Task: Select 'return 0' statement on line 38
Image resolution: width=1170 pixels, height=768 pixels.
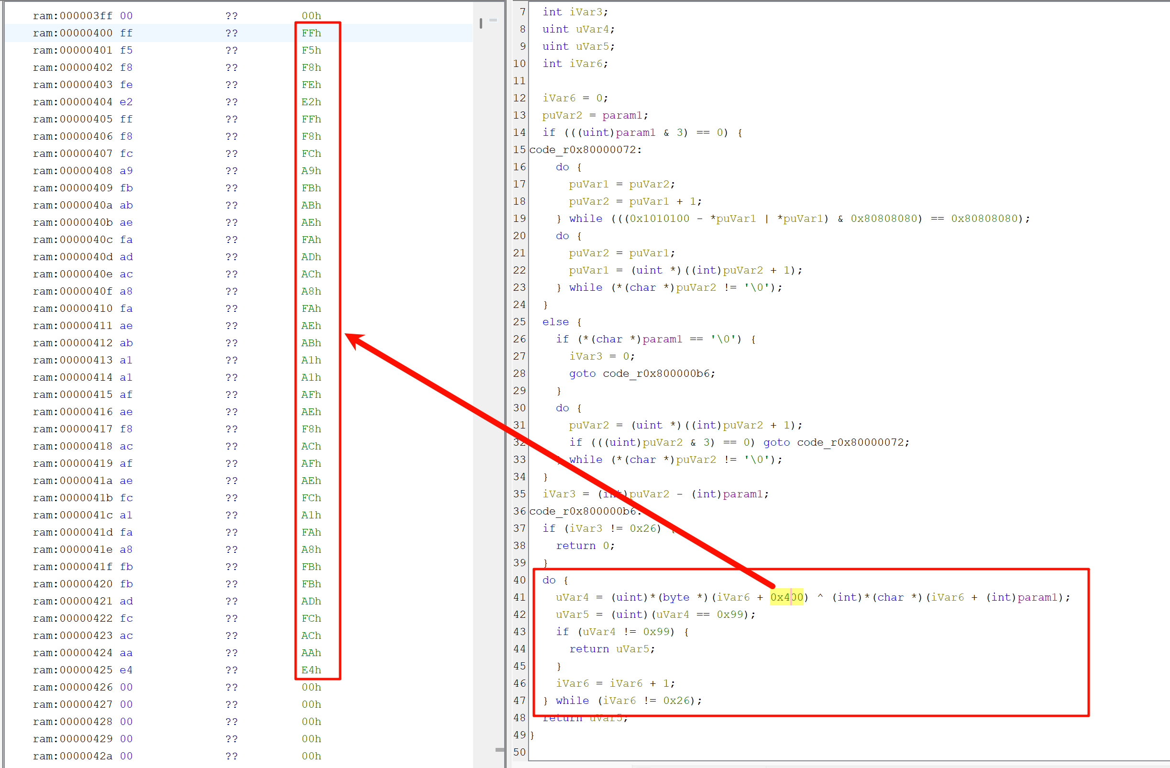Action: (584, 546)
